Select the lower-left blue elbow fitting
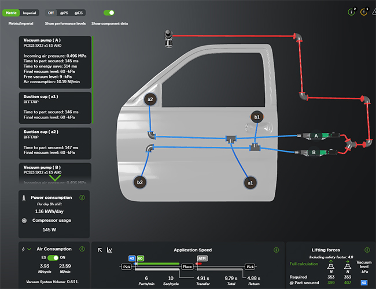Viewport: 376px width, 289px height. point(150,149)
